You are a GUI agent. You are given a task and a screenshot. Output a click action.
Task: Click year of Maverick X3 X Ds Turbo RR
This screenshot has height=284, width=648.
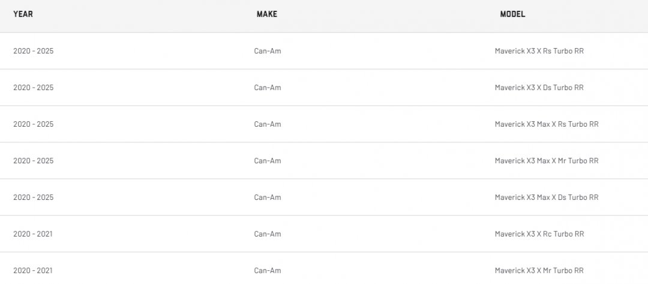point(33,88)
